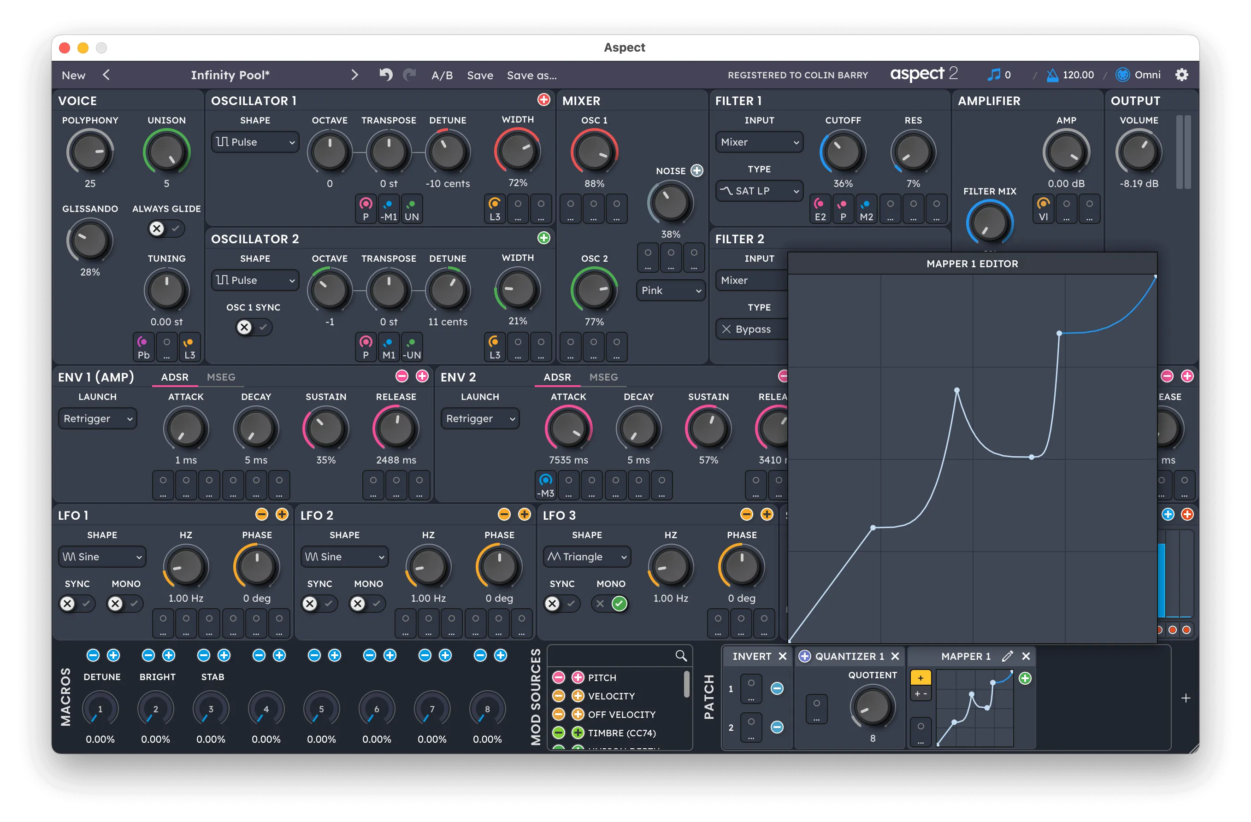
Task: Open Oscillator 1 SHAPE Pulse dropdown
Action: pos(255,142)
